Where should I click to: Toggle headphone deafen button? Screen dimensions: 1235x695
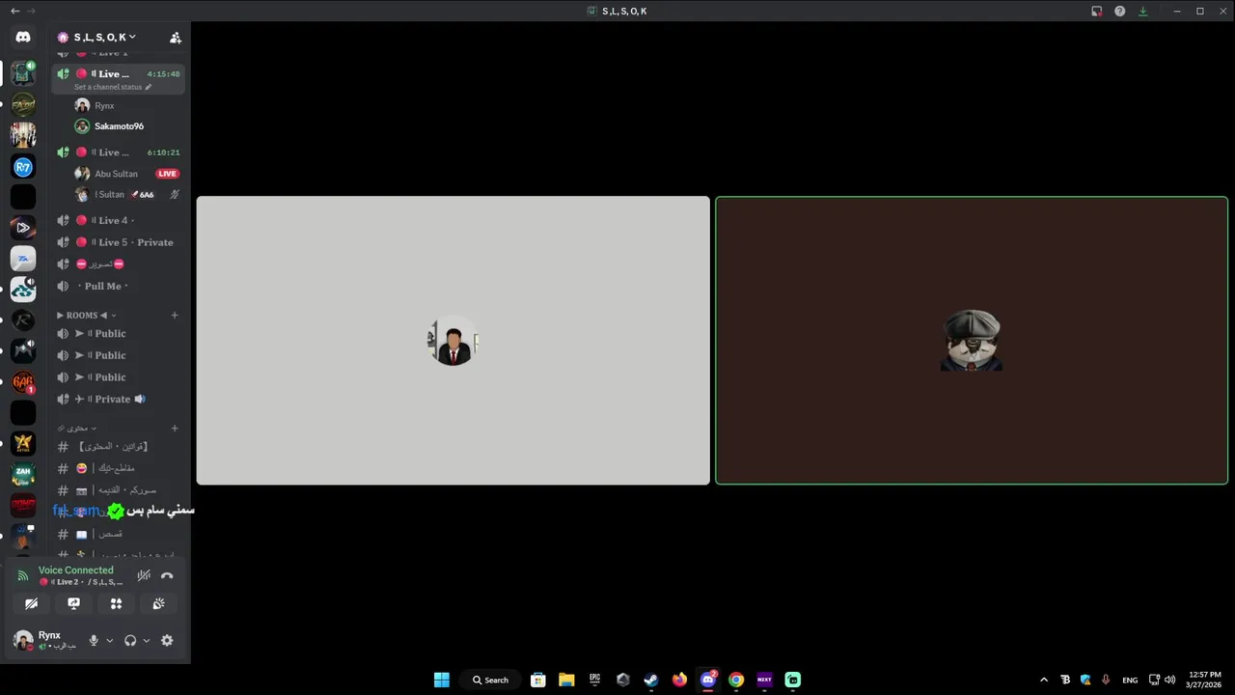(x=130, y=640)
